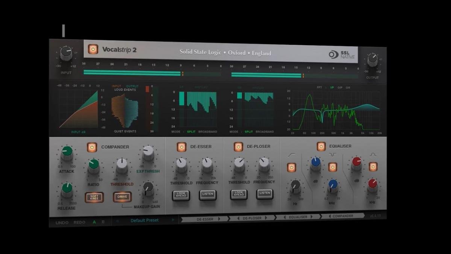Click the De-Ploser FREQUENCY knob

pyautogui.click(x=264, y=164)
